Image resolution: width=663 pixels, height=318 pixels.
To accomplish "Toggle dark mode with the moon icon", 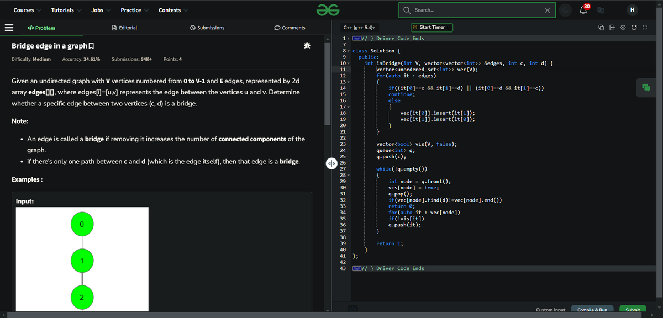I will click(565, 10).
